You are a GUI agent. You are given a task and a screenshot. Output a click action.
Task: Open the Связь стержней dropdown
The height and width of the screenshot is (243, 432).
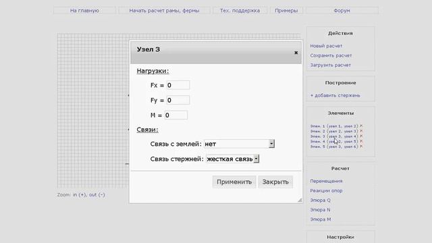tap(232, 159)
